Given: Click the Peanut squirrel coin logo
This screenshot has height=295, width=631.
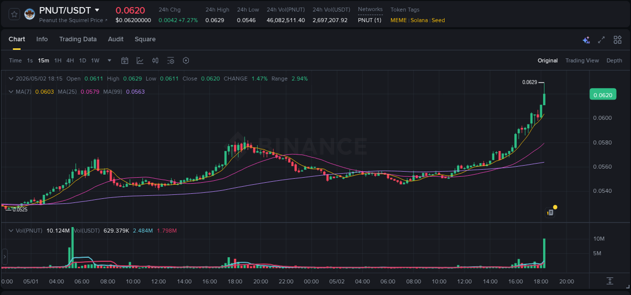Looking at the screenshot, I should (x=30, y=14).
